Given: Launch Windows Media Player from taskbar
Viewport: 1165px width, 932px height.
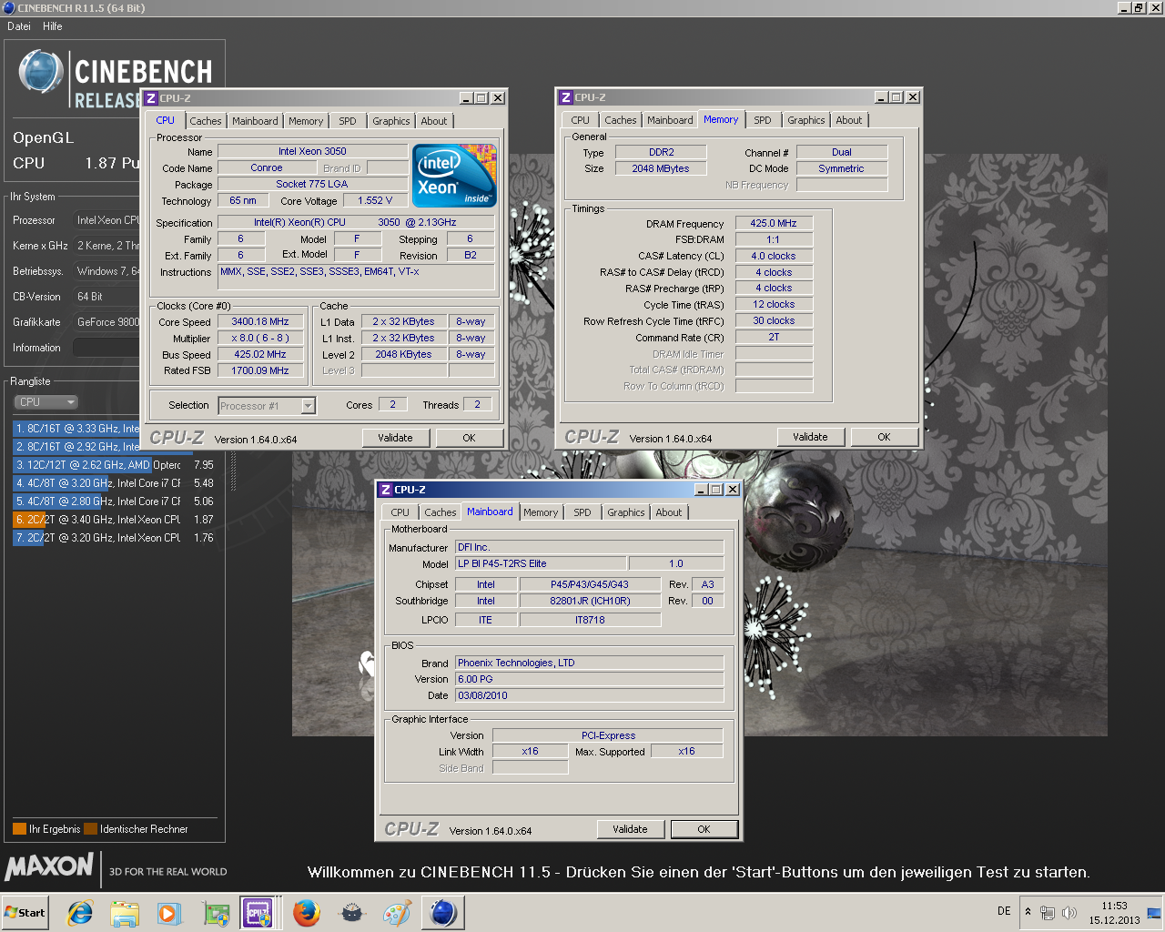Looking at the screenshot, I should coord(169,913).
